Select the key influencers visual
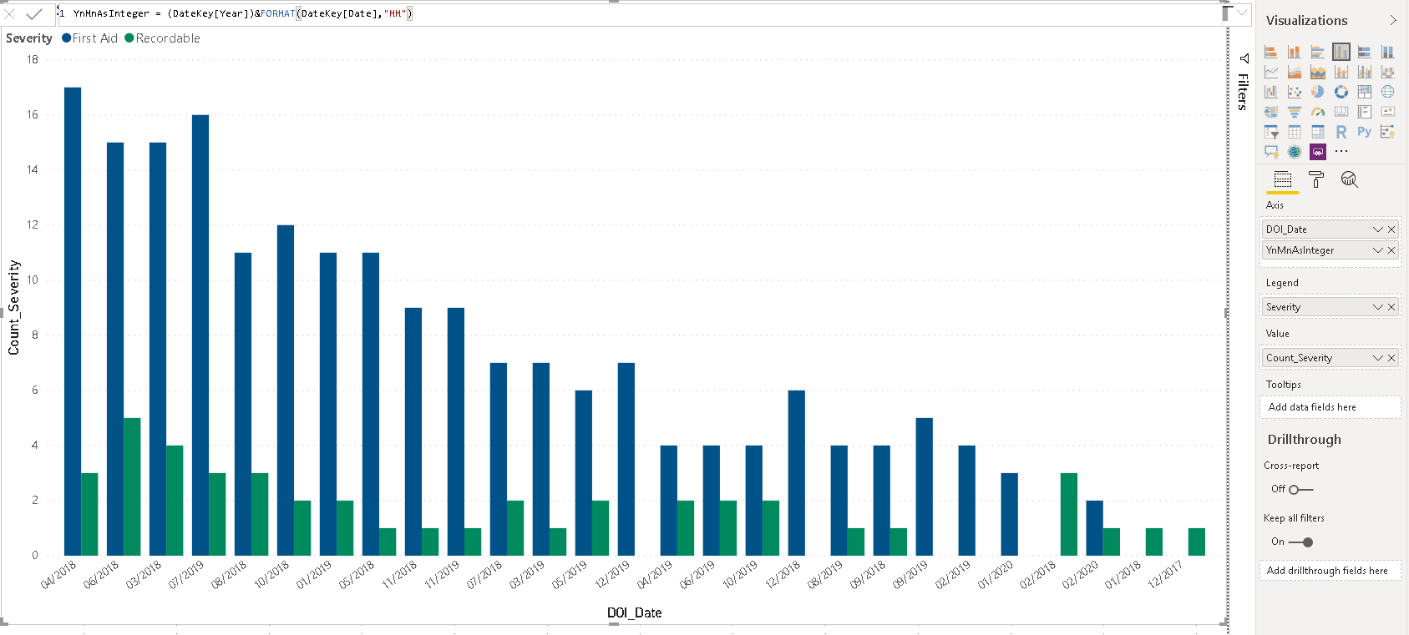Viewport: 1409px width, 635px height. point(1388,132)
